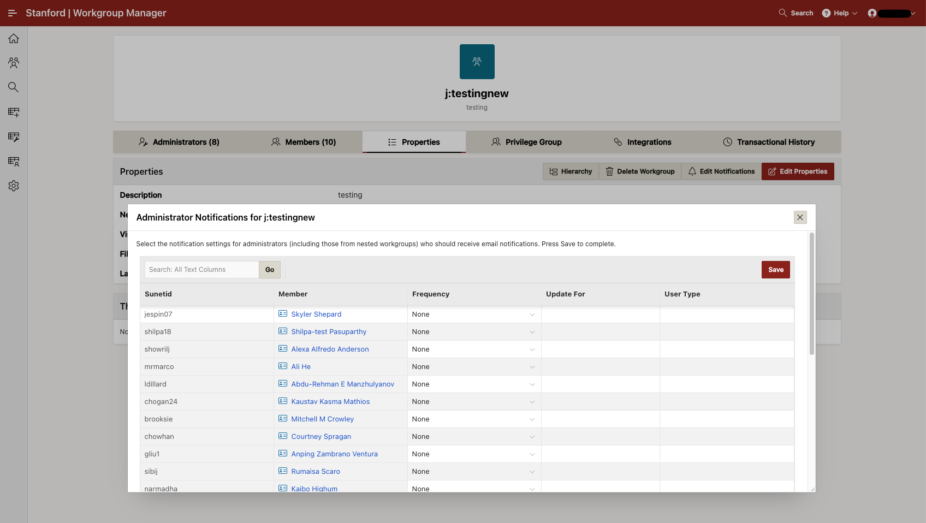Open the Transactional History tab
The image size is (926, 523).
[769, 142]
